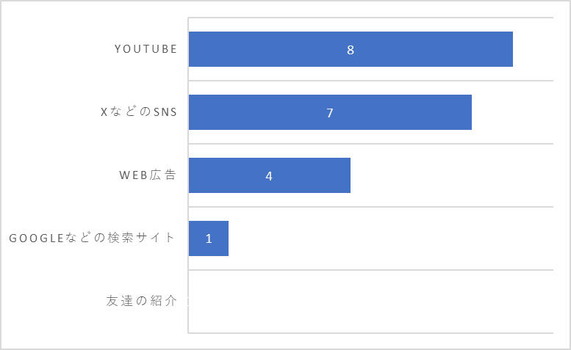571x350 pixels.
Task: Click the gridline between WEB広告 and GOOGLE rows
Action: click(370, 207)
